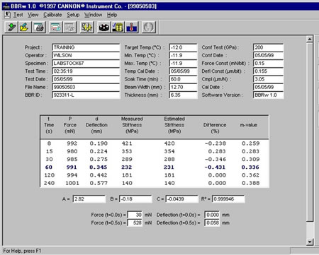
Task: Click the Target Temp field -12.0
Action: click(x=183, y=47)
